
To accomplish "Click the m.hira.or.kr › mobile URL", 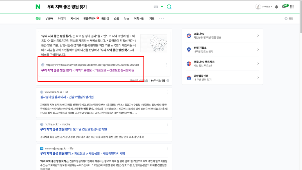I will [x=57, y=124].
